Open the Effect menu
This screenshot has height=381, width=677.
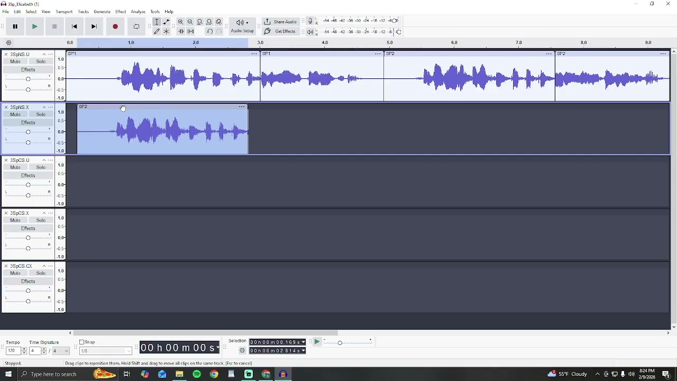pos(121,12)
